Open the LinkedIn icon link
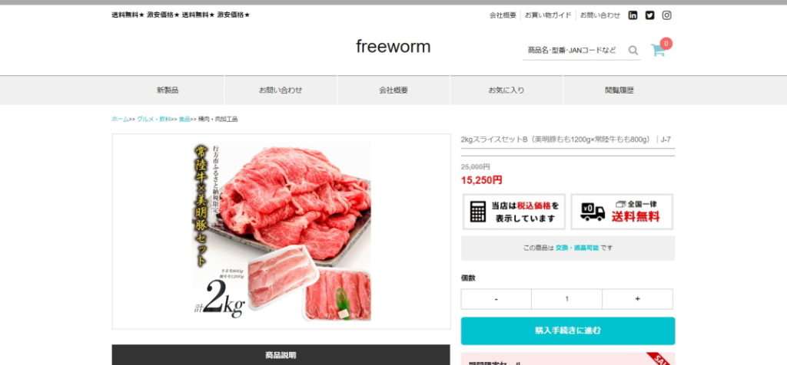 click(633, 15)
